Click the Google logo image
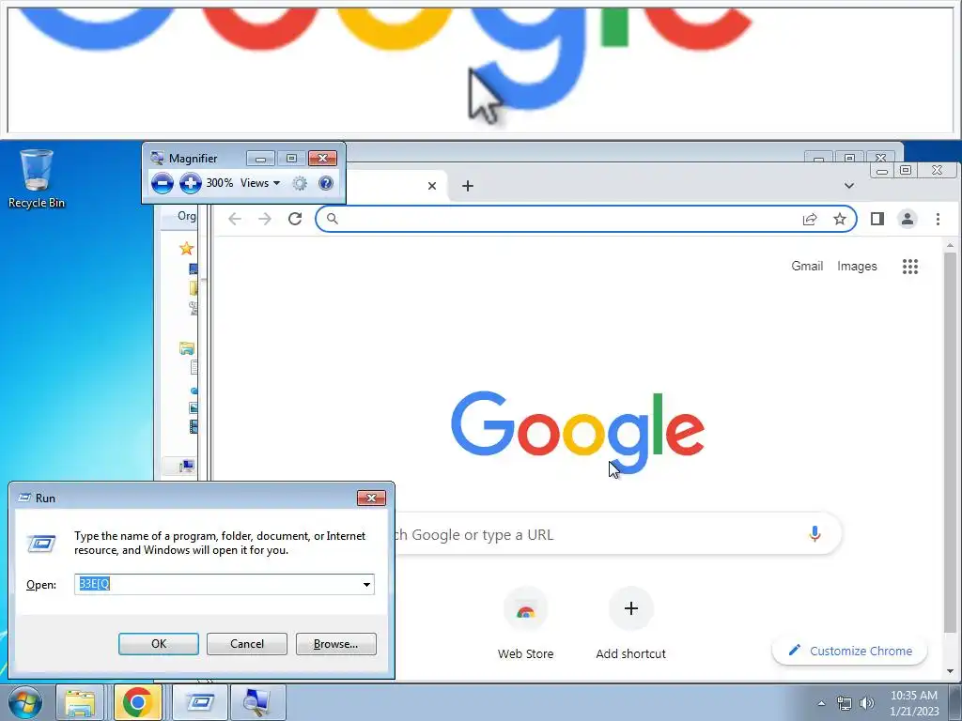This screenshot has height=721, width=962. pos(578,431)
